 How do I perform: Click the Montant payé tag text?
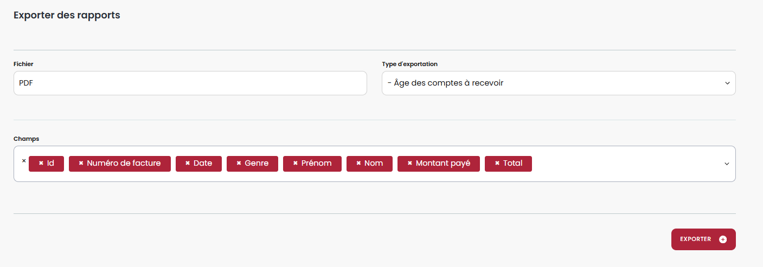[443, 164]
